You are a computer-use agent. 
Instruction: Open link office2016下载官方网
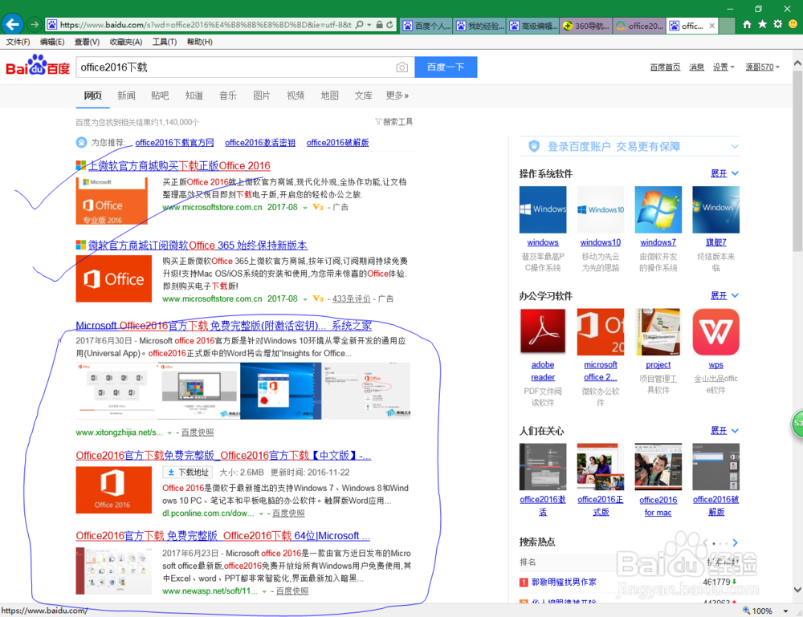174,143
